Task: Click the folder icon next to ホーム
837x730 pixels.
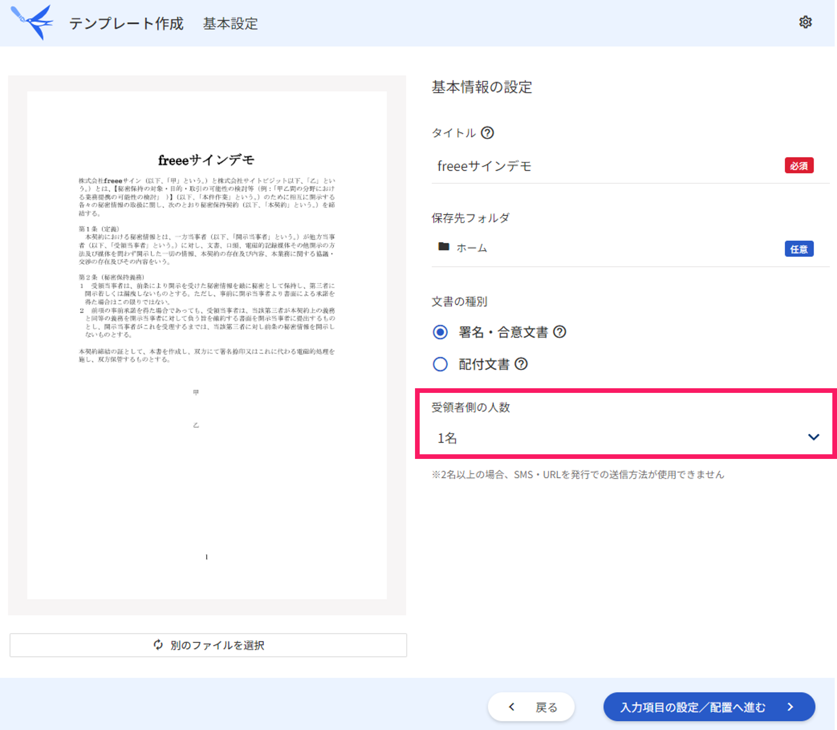Action: tap(443, 247)
